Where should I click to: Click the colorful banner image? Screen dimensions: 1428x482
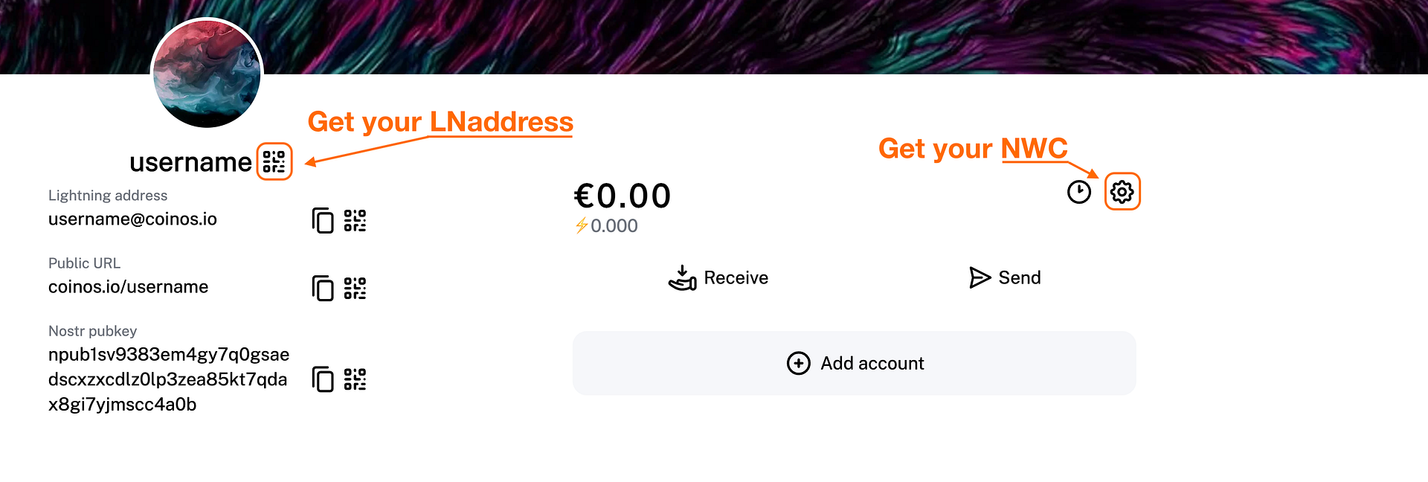click(818, 36)
